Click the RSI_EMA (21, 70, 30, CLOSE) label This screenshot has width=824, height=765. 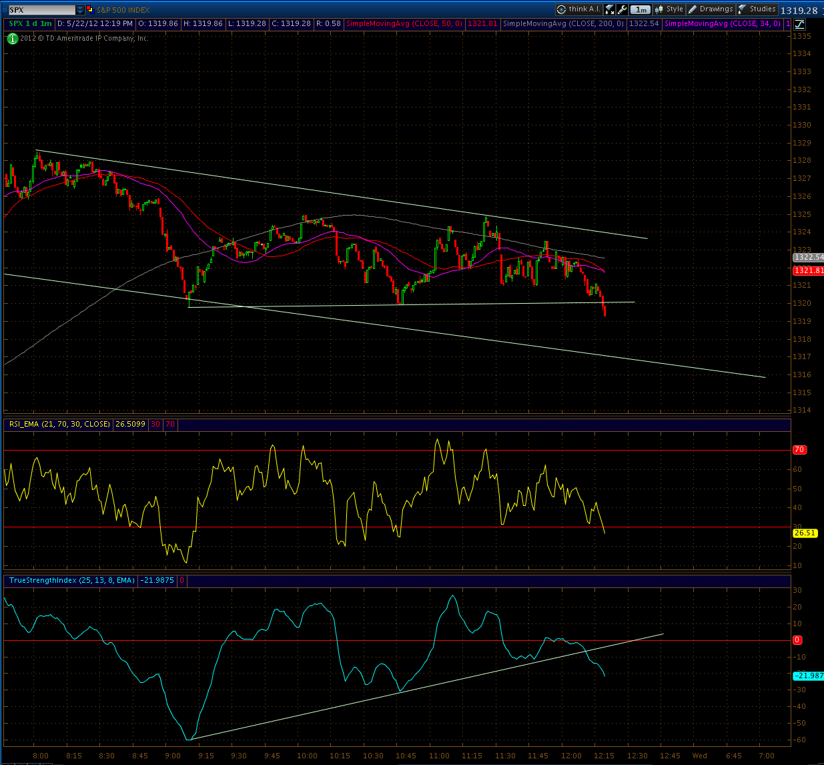[x=59, y=424]
